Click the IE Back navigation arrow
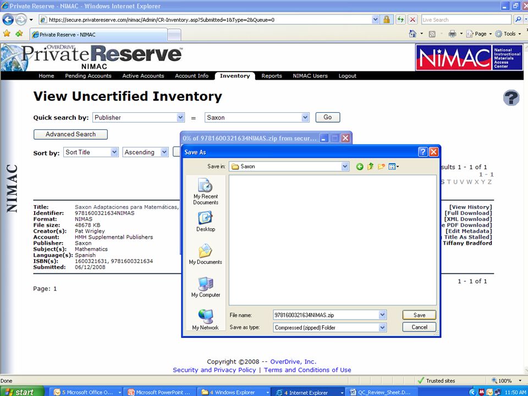The image size is (528, 396). [8, 20]
